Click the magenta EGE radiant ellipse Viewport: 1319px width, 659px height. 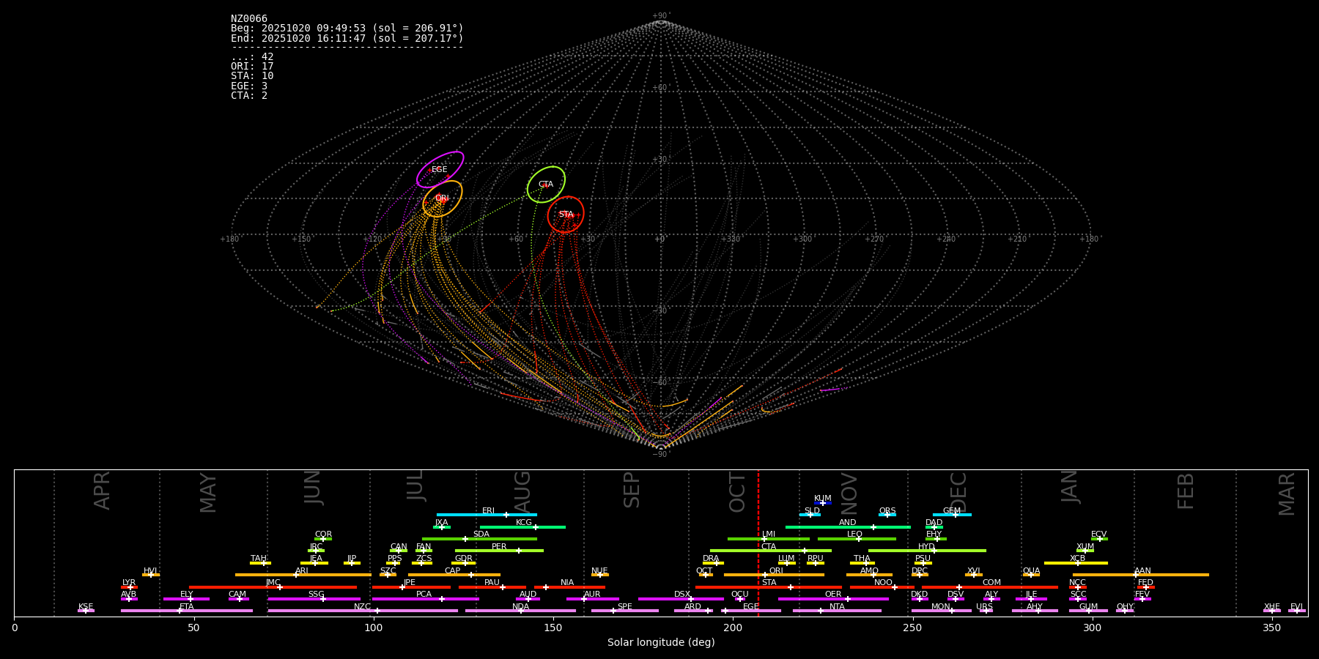pyautogui.click(x=440, y=170)
